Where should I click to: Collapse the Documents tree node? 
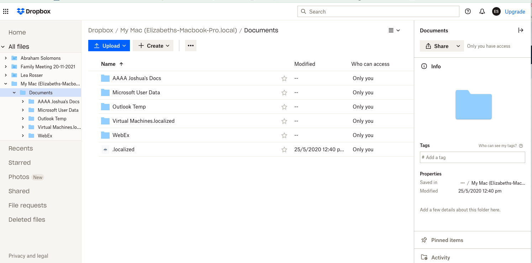click(x=14, y=93)
